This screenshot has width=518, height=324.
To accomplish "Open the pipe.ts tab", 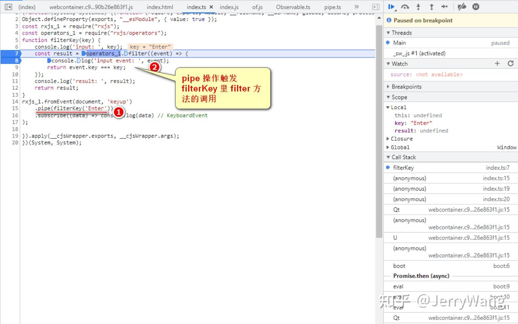I will pyautogui.click(x=332, y=6).
